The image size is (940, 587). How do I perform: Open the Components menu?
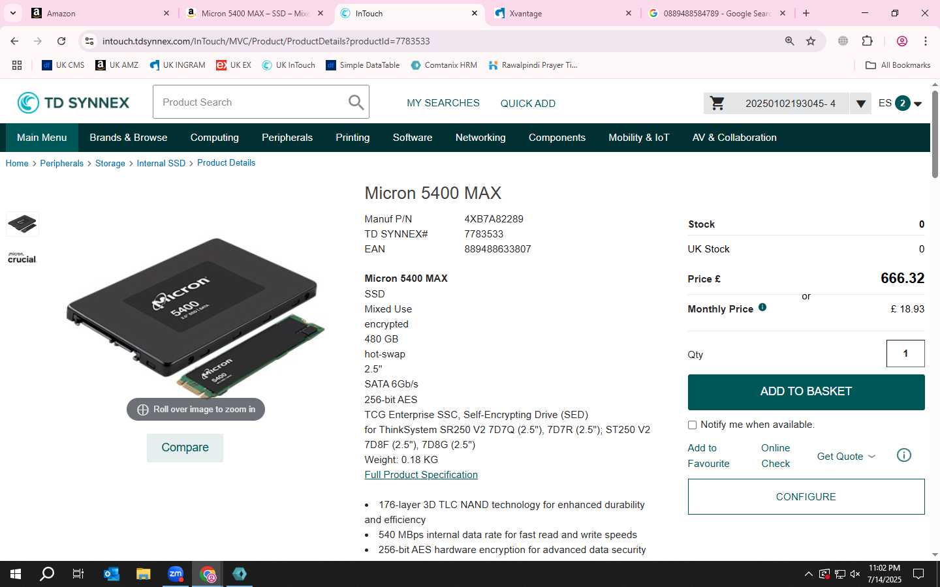(x=557, y=138)
